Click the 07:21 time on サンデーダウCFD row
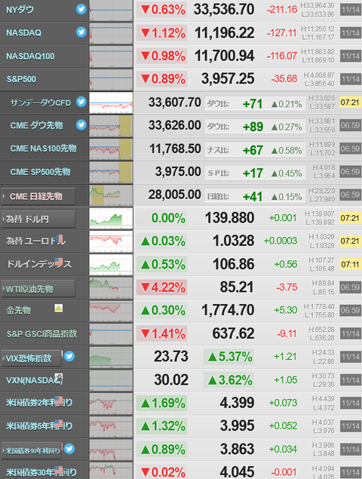Screen dimensions: 362x479 pyautogui.click(x=350, y=103)
